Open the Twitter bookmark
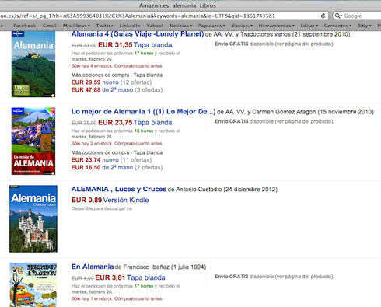Viewport: 381px width, 307px height. 104,26
